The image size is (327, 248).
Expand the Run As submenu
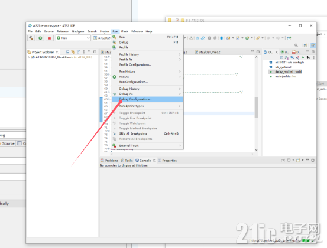pyautogui.click(x=147, y=77)
